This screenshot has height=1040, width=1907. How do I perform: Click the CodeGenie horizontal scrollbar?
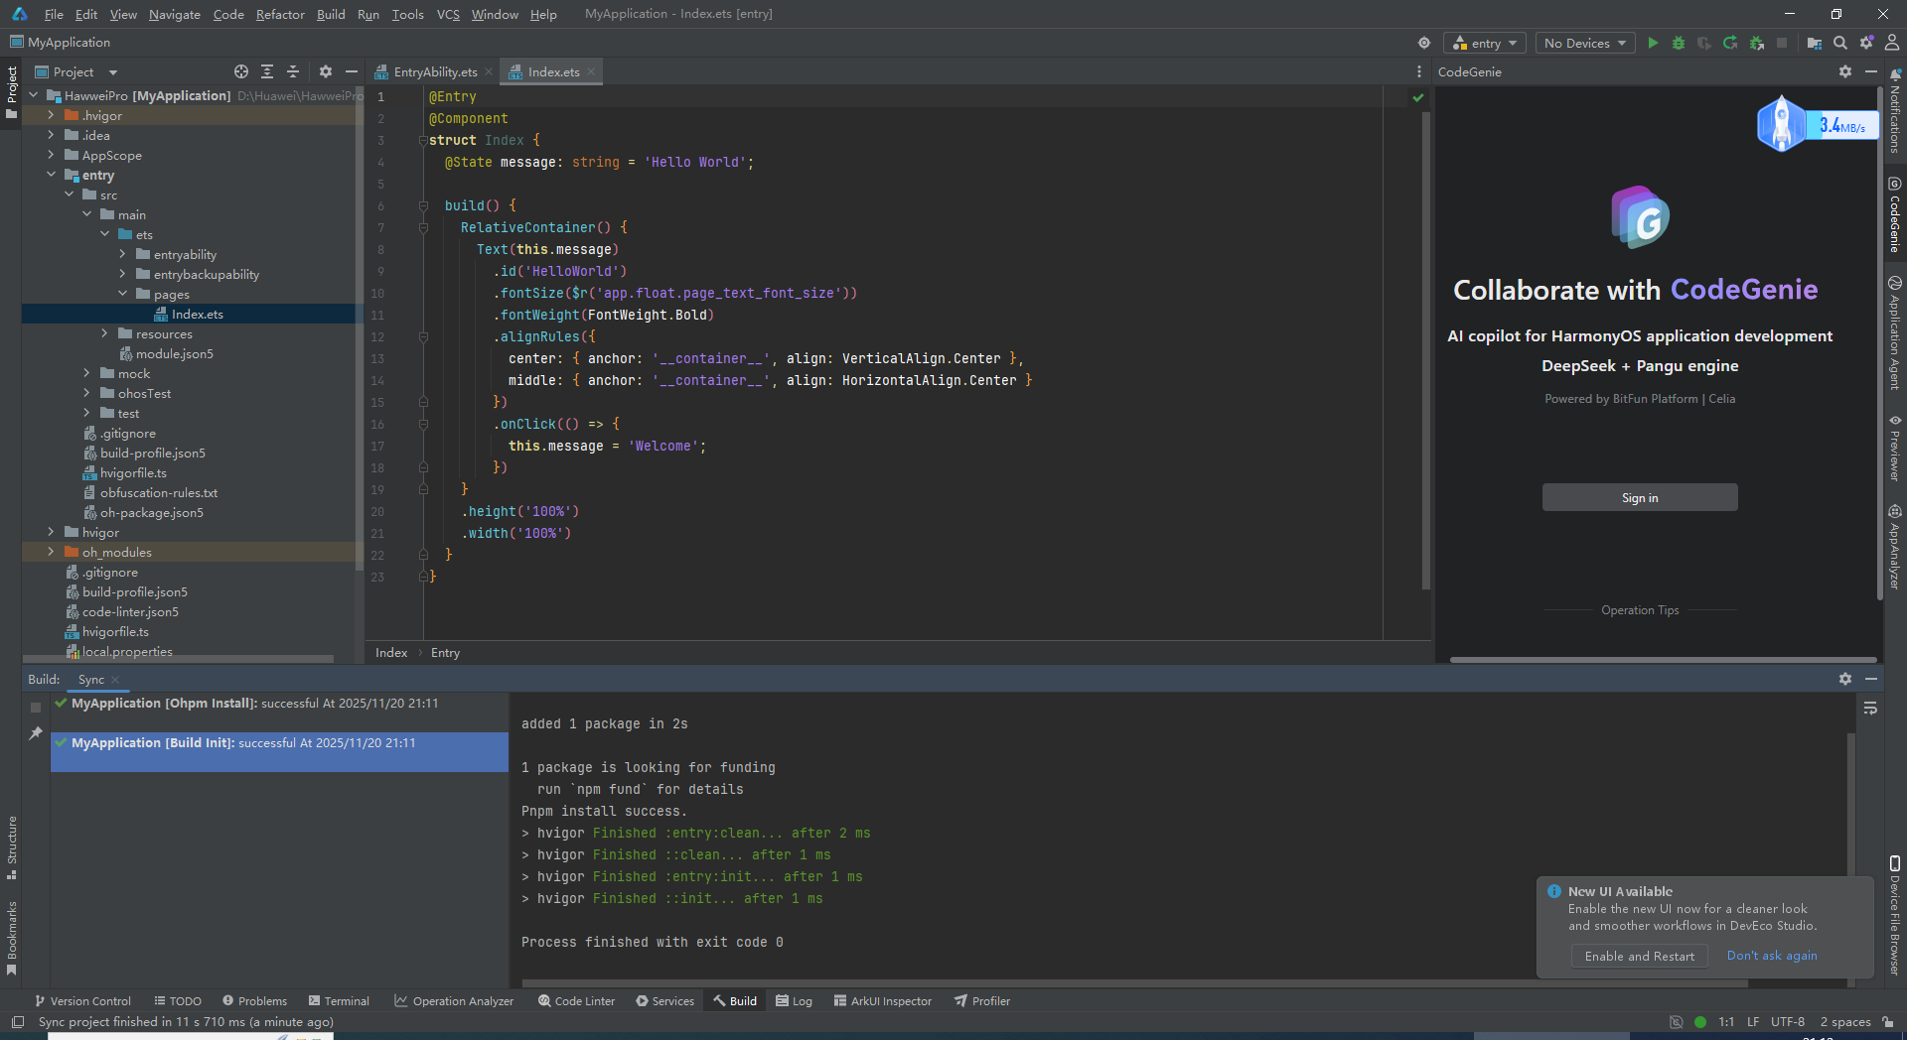[1663, 659]
